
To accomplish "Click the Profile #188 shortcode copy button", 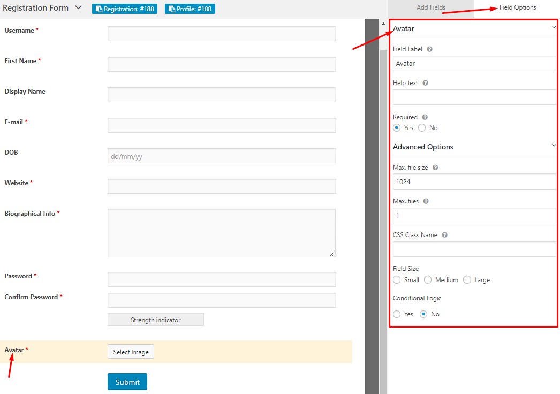I will tap(190, 9).
